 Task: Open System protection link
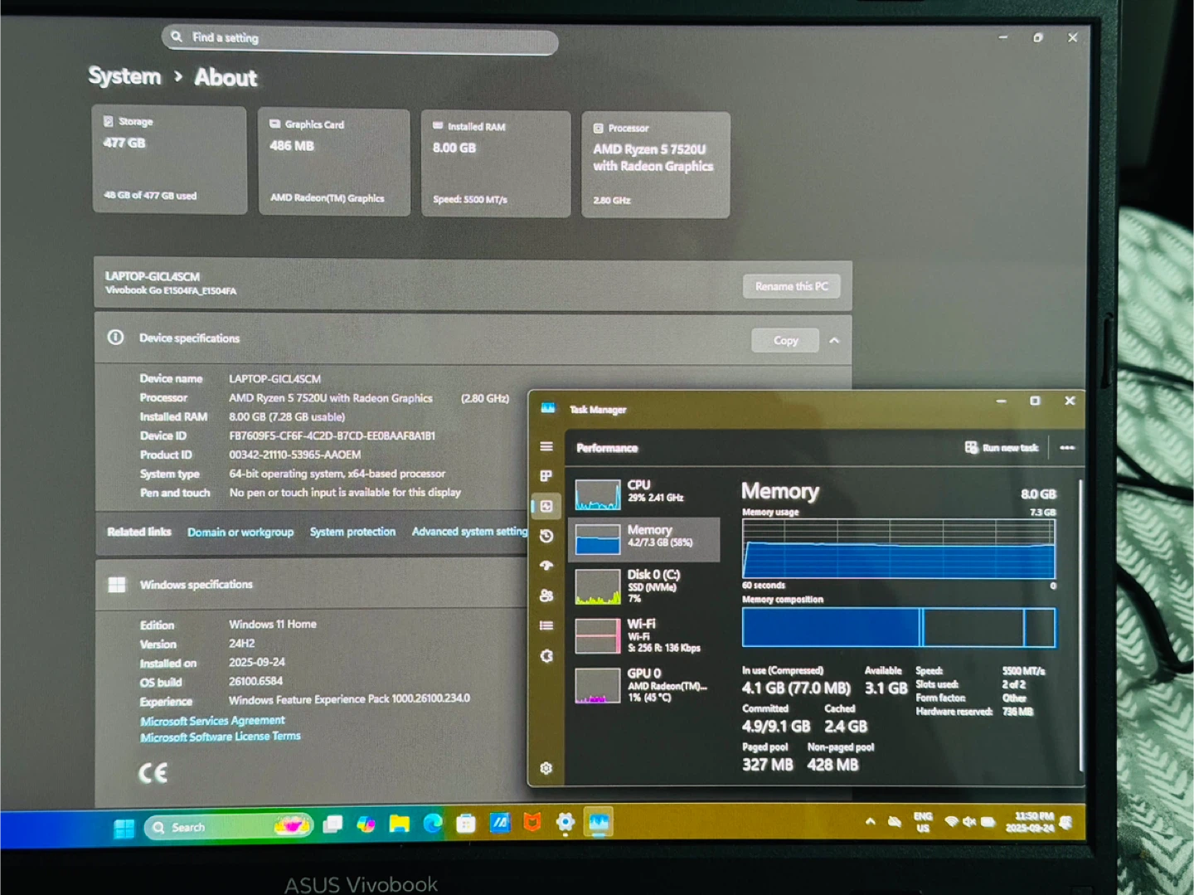point(352,532)
